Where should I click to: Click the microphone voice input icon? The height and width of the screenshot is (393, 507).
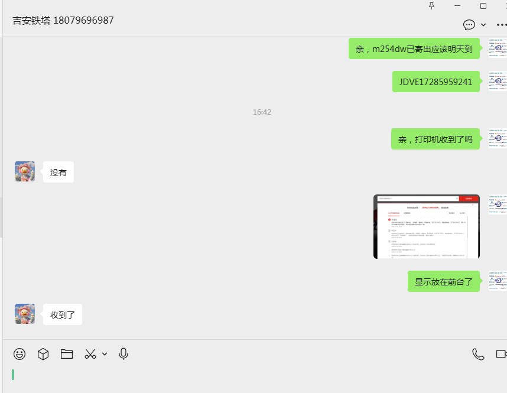[123, 354]
